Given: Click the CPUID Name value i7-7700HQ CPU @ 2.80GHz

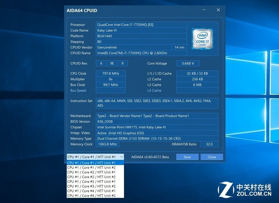Looking at the screenshot, I should click(x=141, y=53).
